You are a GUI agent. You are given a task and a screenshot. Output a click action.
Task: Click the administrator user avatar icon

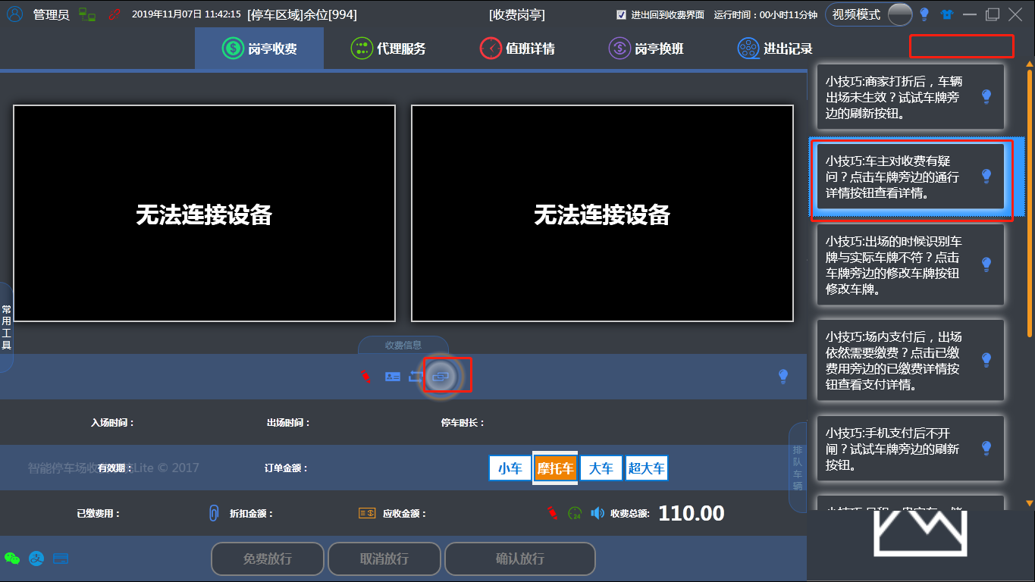pyautogui.click(x=14, y=14)
